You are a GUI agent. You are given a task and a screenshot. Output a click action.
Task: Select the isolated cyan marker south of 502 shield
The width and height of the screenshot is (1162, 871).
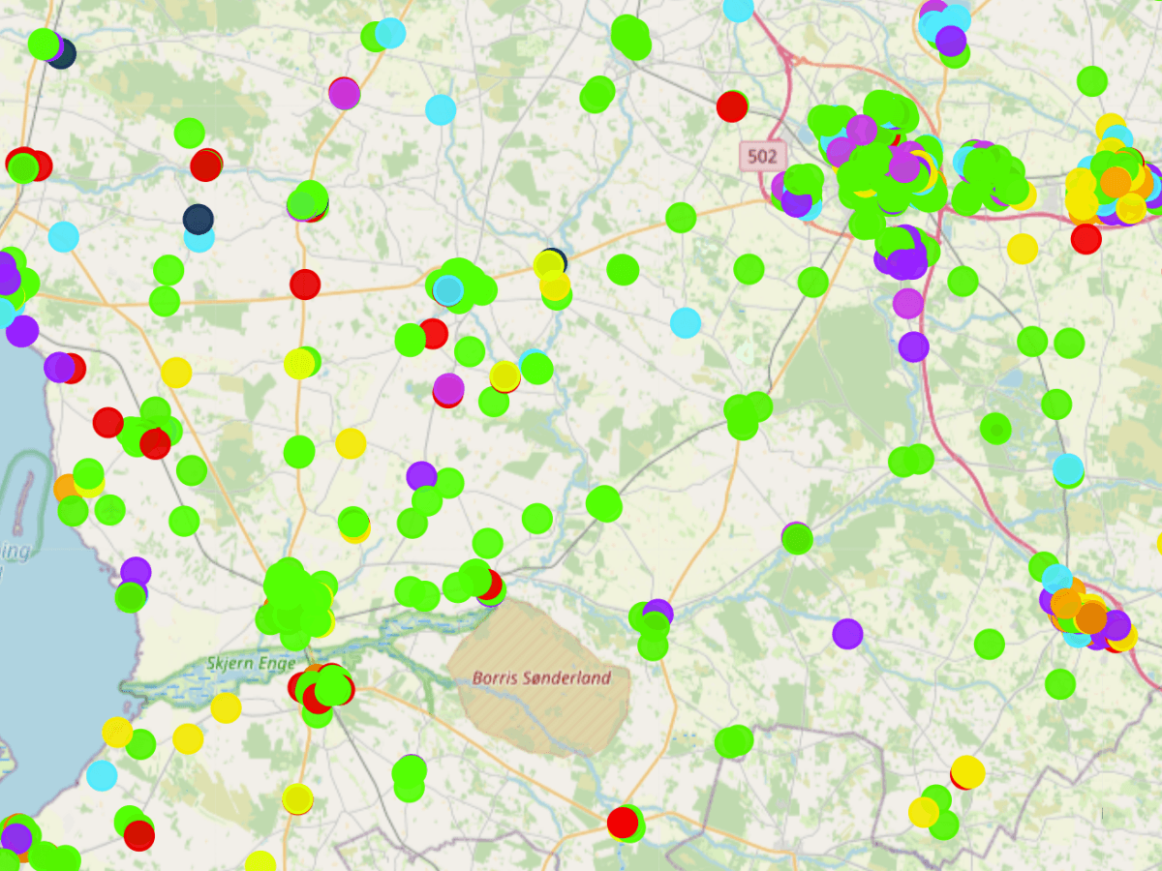(x=686, y=322)
